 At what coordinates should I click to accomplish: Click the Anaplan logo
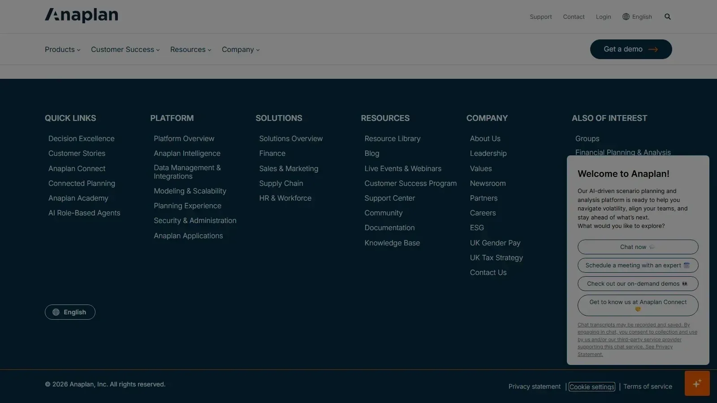coord(82,16)
